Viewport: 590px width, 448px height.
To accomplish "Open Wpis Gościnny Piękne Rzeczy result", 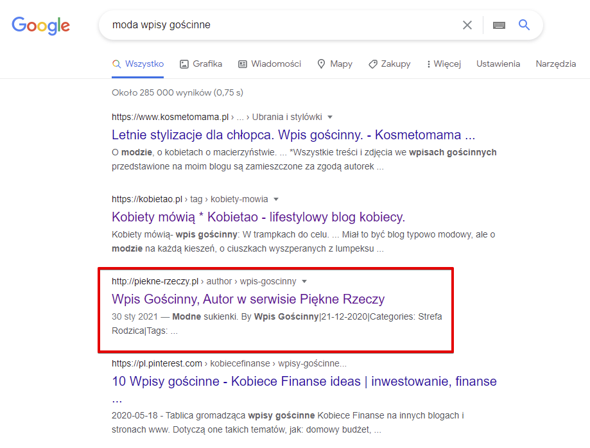I will coord(248,299).
